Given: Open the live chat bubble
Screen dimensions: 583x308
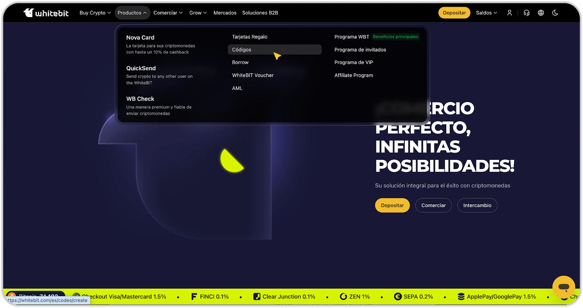Looking at the screenshot, I should tap(563, 287).
